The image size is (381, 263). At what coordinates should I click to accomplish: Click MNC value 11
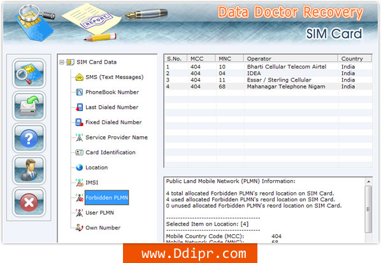coord(222,80)
